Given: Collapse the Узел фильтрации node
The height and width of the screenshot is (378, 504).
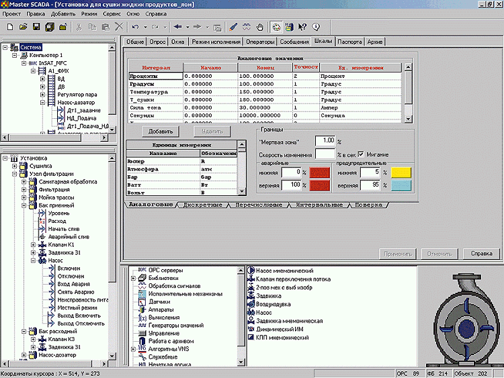Looking at the screenshot, I should [x=15, y=174].
